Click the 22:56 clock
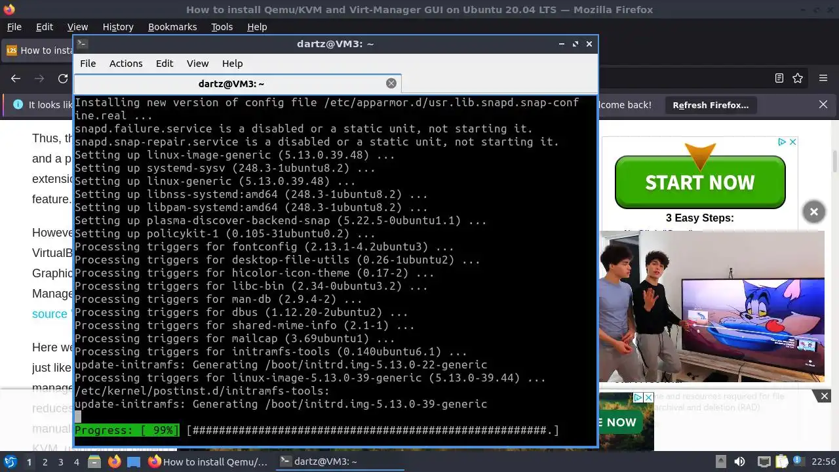The height and width of the screenshot is (472, 839). pyautogui.click(x=823, y=462)
